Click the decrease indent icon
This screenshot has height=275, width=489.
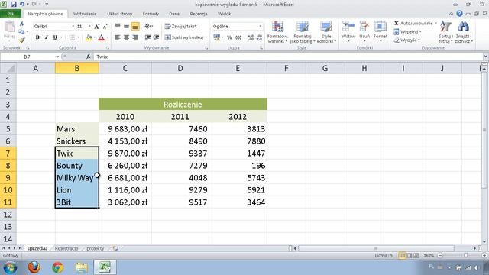(x=147, y=37)
